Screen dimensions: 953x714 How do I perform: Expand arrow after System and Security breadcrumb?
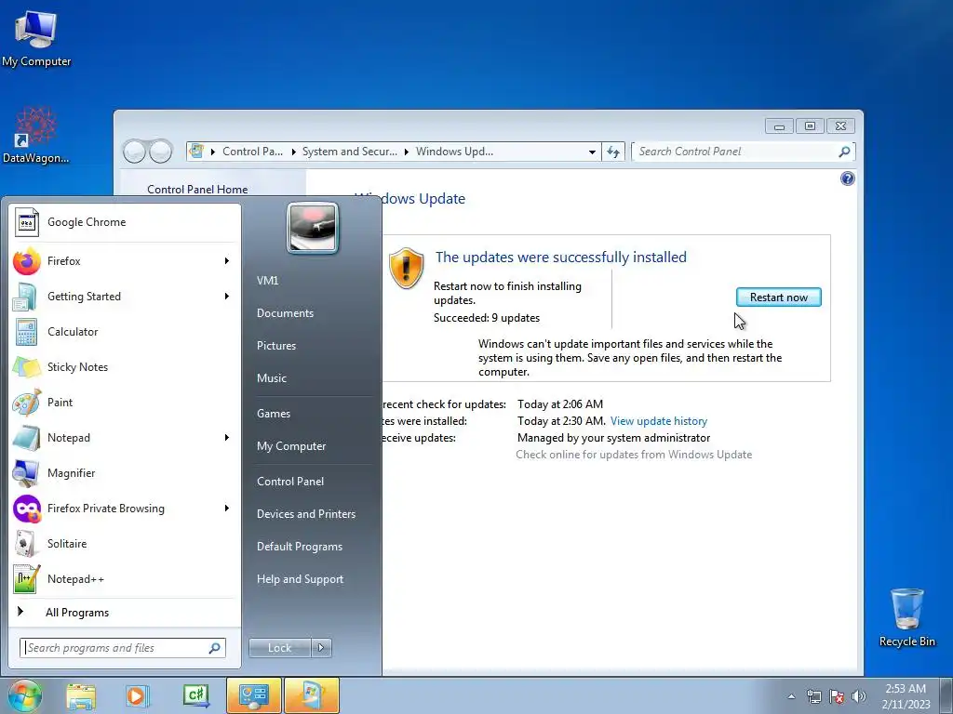coord(407,152)
